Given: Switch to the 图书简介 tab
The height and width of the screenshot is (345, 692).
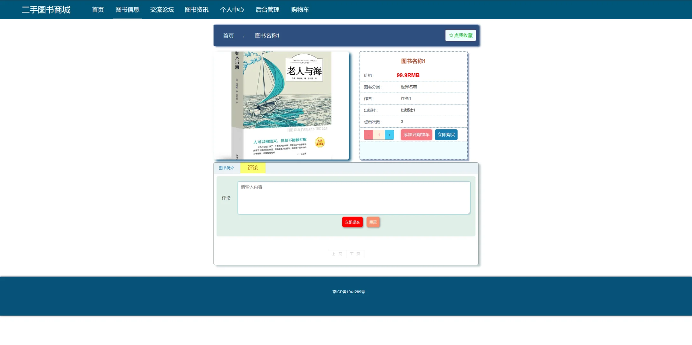Looking at the screenshot, I should click(x=226, y=168).
